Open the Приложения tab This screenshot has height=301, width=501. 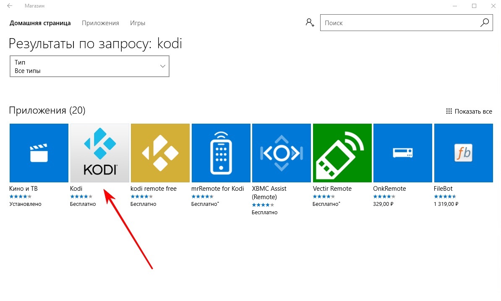point(100,23)
